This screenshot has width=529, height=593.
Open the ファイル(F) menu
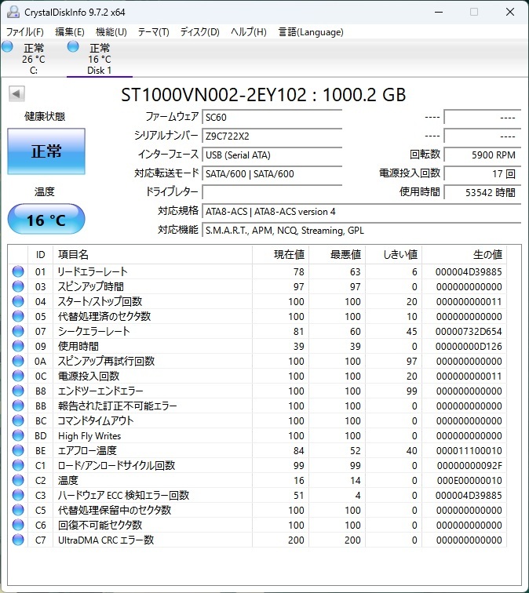(25, 32)
